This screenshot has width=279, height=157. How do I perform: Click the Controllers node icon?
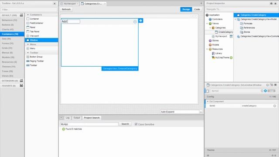(x=210, y=19)
